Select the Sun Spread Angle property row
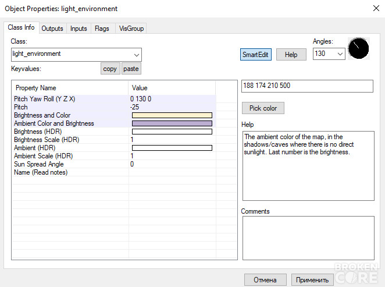This screenshot has width=385, height=287. [124, 164]
